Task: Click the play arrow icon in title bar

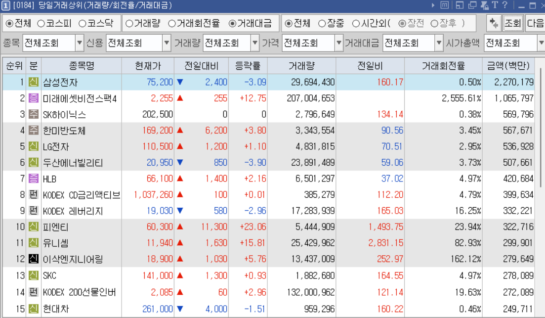Action: (x=433, y=5)
